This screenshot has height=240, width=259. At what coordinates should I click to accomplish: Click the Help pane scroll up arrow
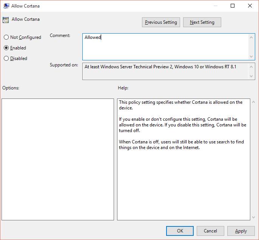point(254,102)
